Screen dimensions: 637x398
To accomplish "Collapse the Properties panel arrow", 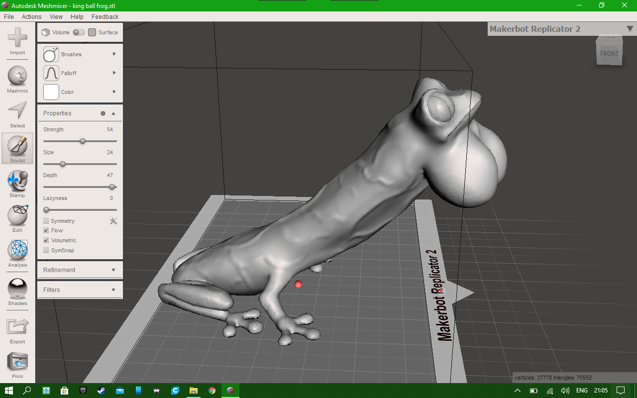I will click(x=113, y=113).
